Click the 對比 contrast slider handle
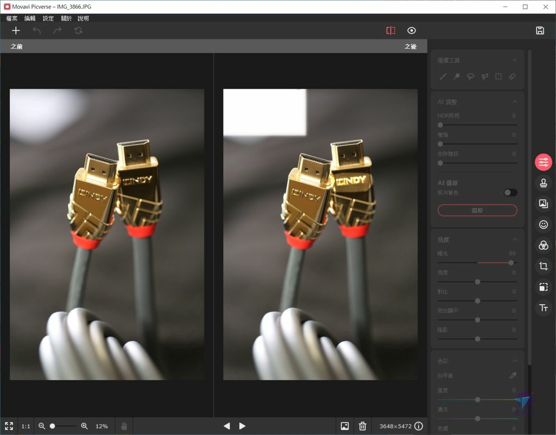The height and width of the screenshot is (435, 556). coord(477,300)
